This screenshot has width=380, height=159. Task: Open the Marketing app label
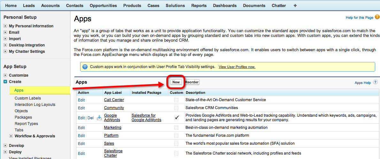coord(113,128)
